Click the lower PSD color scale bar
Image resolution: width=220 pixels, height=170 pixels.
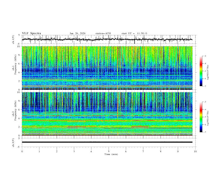tap(201, 117)
